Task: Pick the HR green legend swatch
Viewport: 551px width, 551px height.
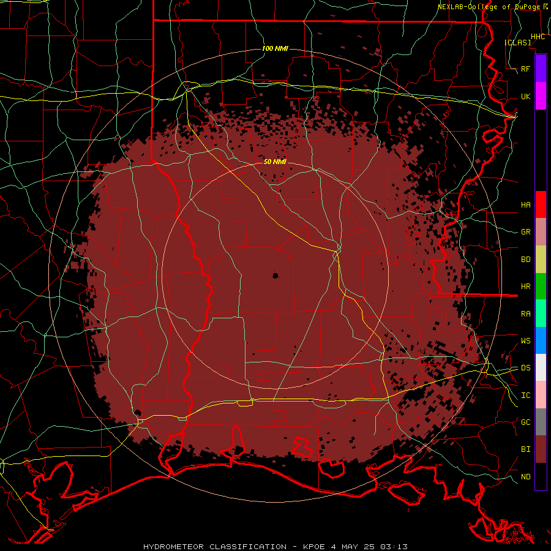Action: click(x=541, y=287)
